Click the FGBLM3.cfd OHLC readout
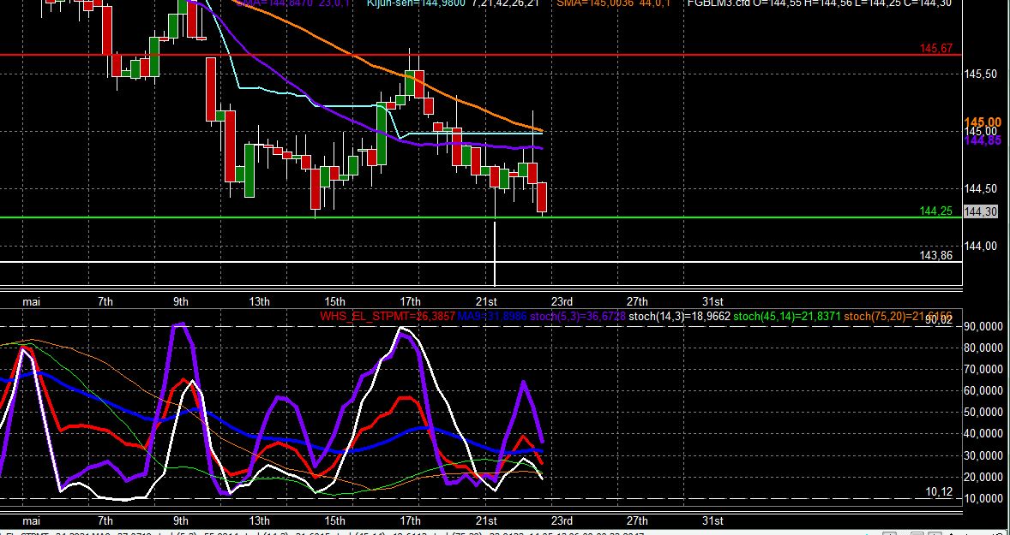1010x535 pixels. pyautogui.click(x=820, y=3)
